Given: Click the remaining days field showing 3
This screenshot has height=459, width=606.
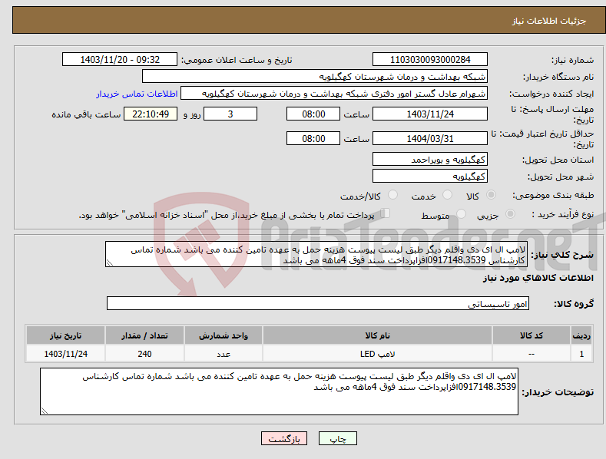Looking at the screenshot, I should [230, 114].
